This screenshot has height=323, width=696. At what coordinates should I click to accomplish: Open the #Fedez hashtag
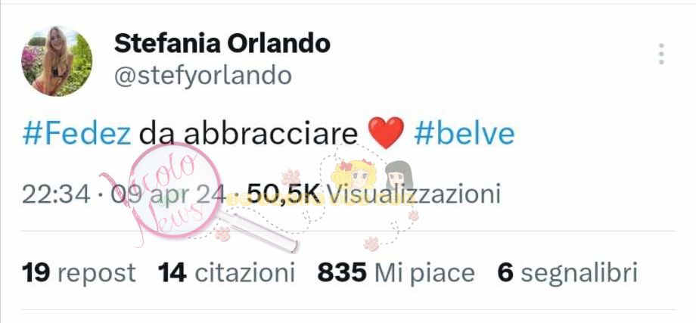[77, 133]
